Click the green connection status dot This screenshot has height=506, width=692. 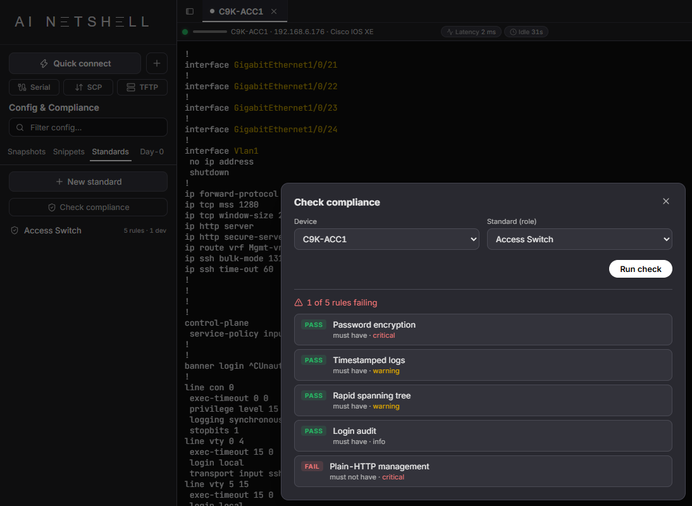click(x=185, y=32)
